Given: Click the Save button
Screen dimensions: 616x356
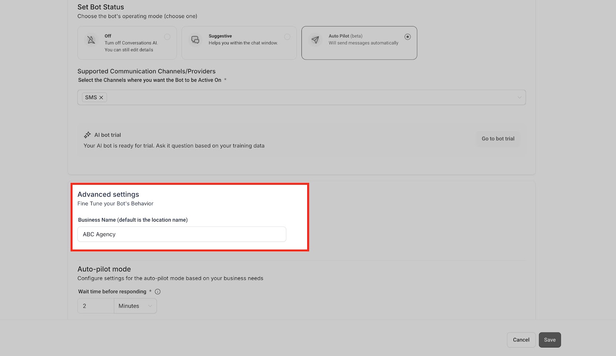Looking at the screenshot, I should pos(550,340).
